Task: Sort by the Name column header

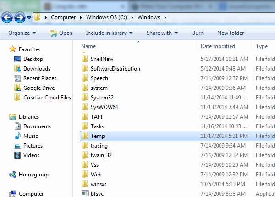Action: [x=88, y=46]
